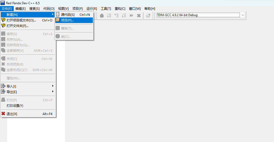Viewport: 274px width, 142px height.
Task: Expand the 导入[I] submenu arrow
Action: point(53,86)
